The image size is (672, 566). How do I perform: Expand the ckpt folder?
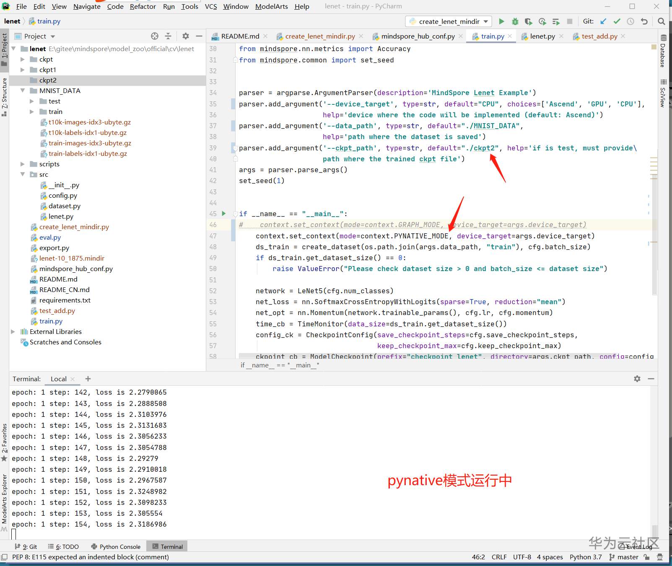[x=23, y=59]
